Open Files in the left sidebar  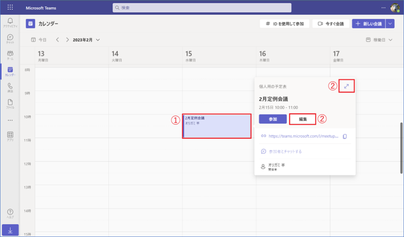coord(10,104)
